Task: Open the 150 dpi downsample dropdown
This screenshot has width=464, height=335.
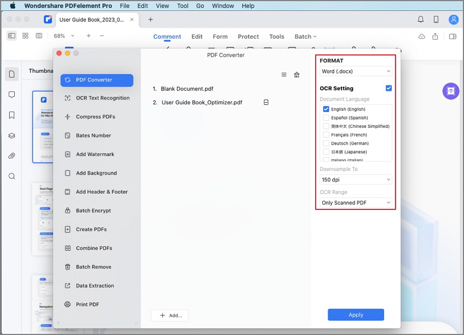Action: pyautogui.click(x=355, y=179)
